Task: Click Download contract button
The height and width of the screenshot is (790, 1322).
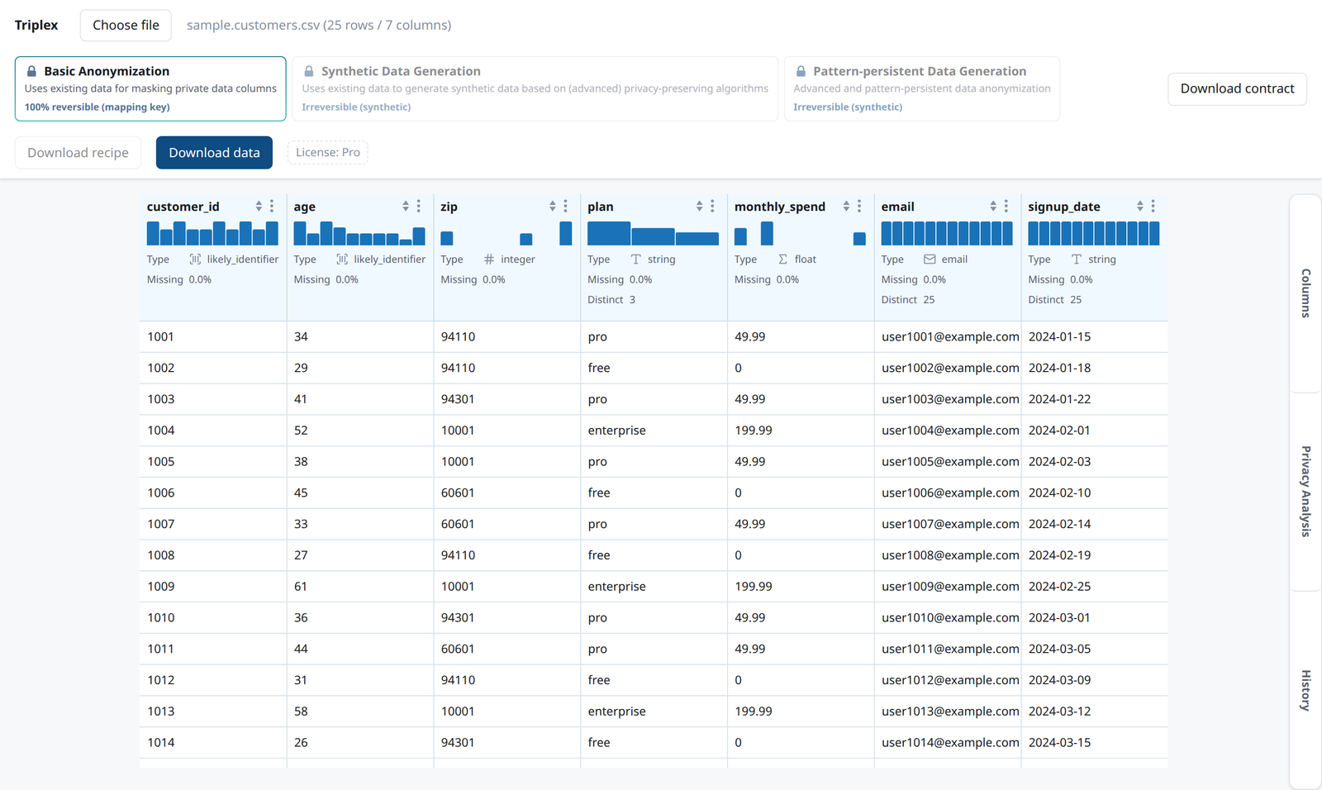Action: pos(1237,88)
